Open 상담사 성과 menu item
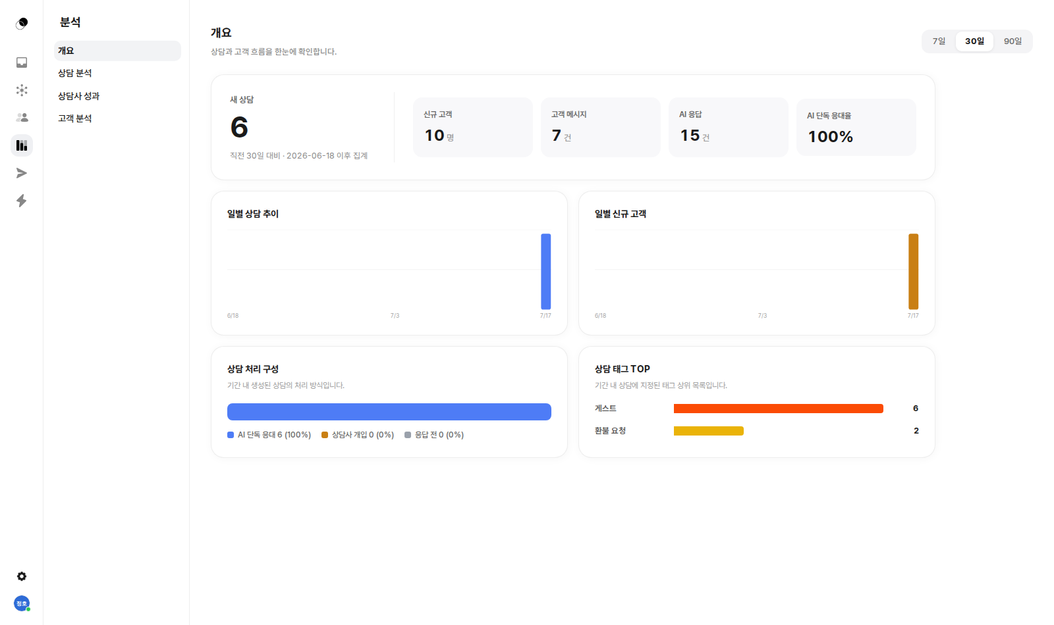 (x=117, y=96)
